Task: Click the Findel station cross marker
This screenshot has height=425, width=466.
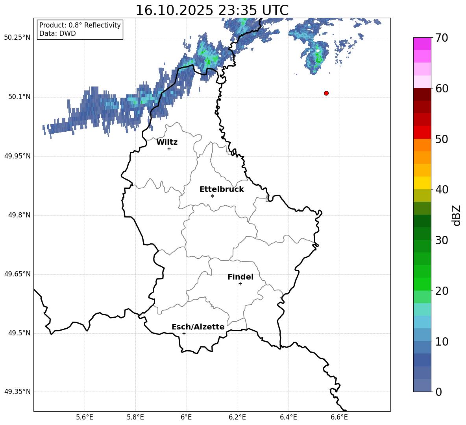Action: click(x=240, y=284)
